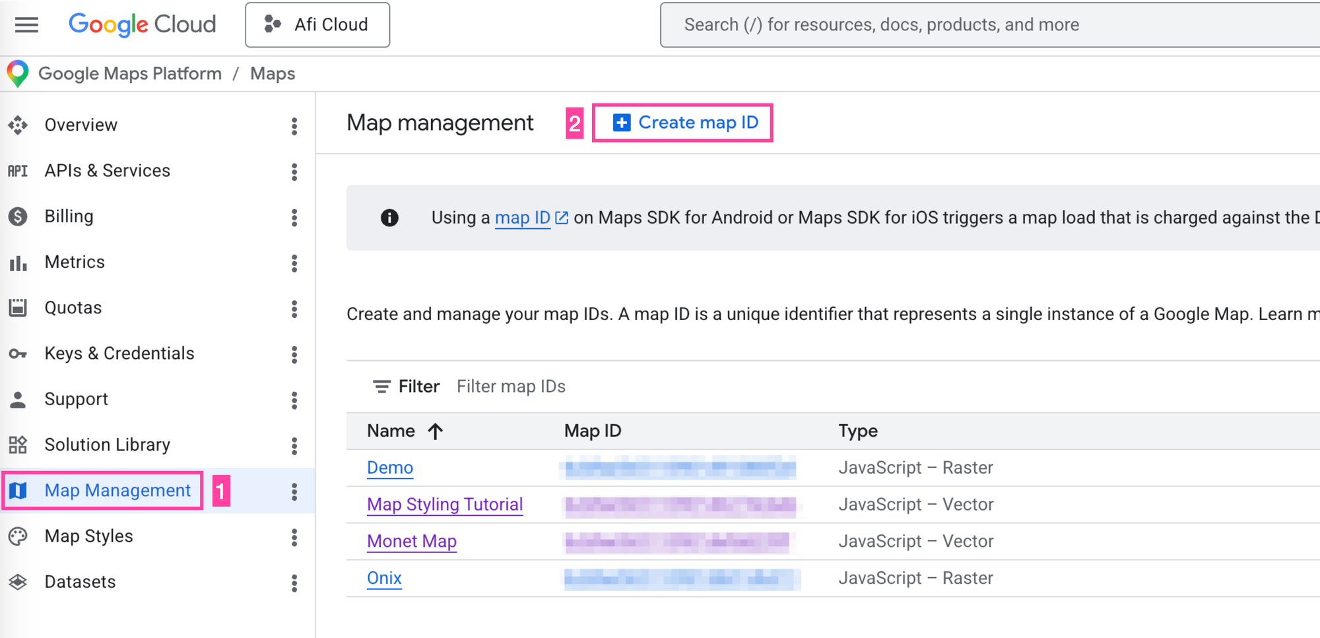The height and width of the screenshot is (638, 1320).
Task: Open Map Styles three-dot options
Action: 294,537
